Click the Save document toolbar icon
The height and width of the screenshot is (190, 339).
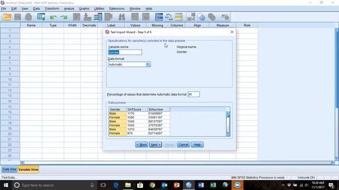pos(17,17)
